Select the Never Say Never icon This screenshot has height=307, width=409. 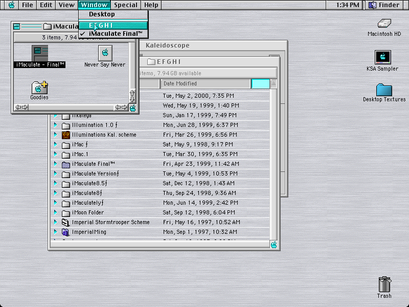(105, 53)
